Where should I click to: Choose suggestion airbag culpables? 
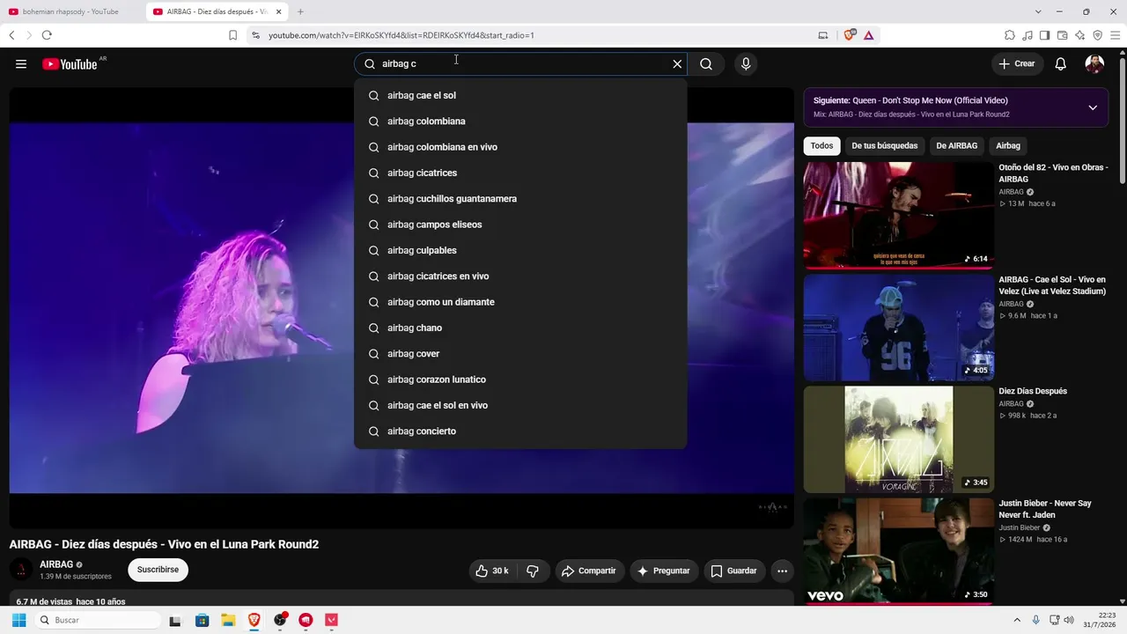tap(520, 250)
